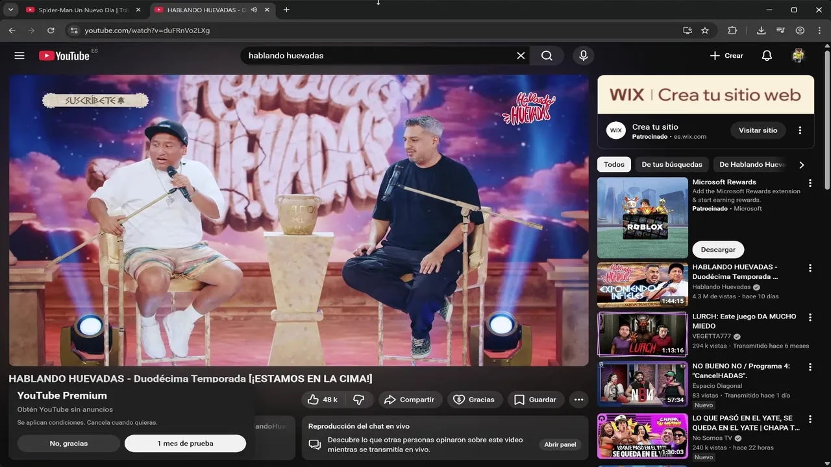Install/cast icon in address bar

tap(688, 30)
